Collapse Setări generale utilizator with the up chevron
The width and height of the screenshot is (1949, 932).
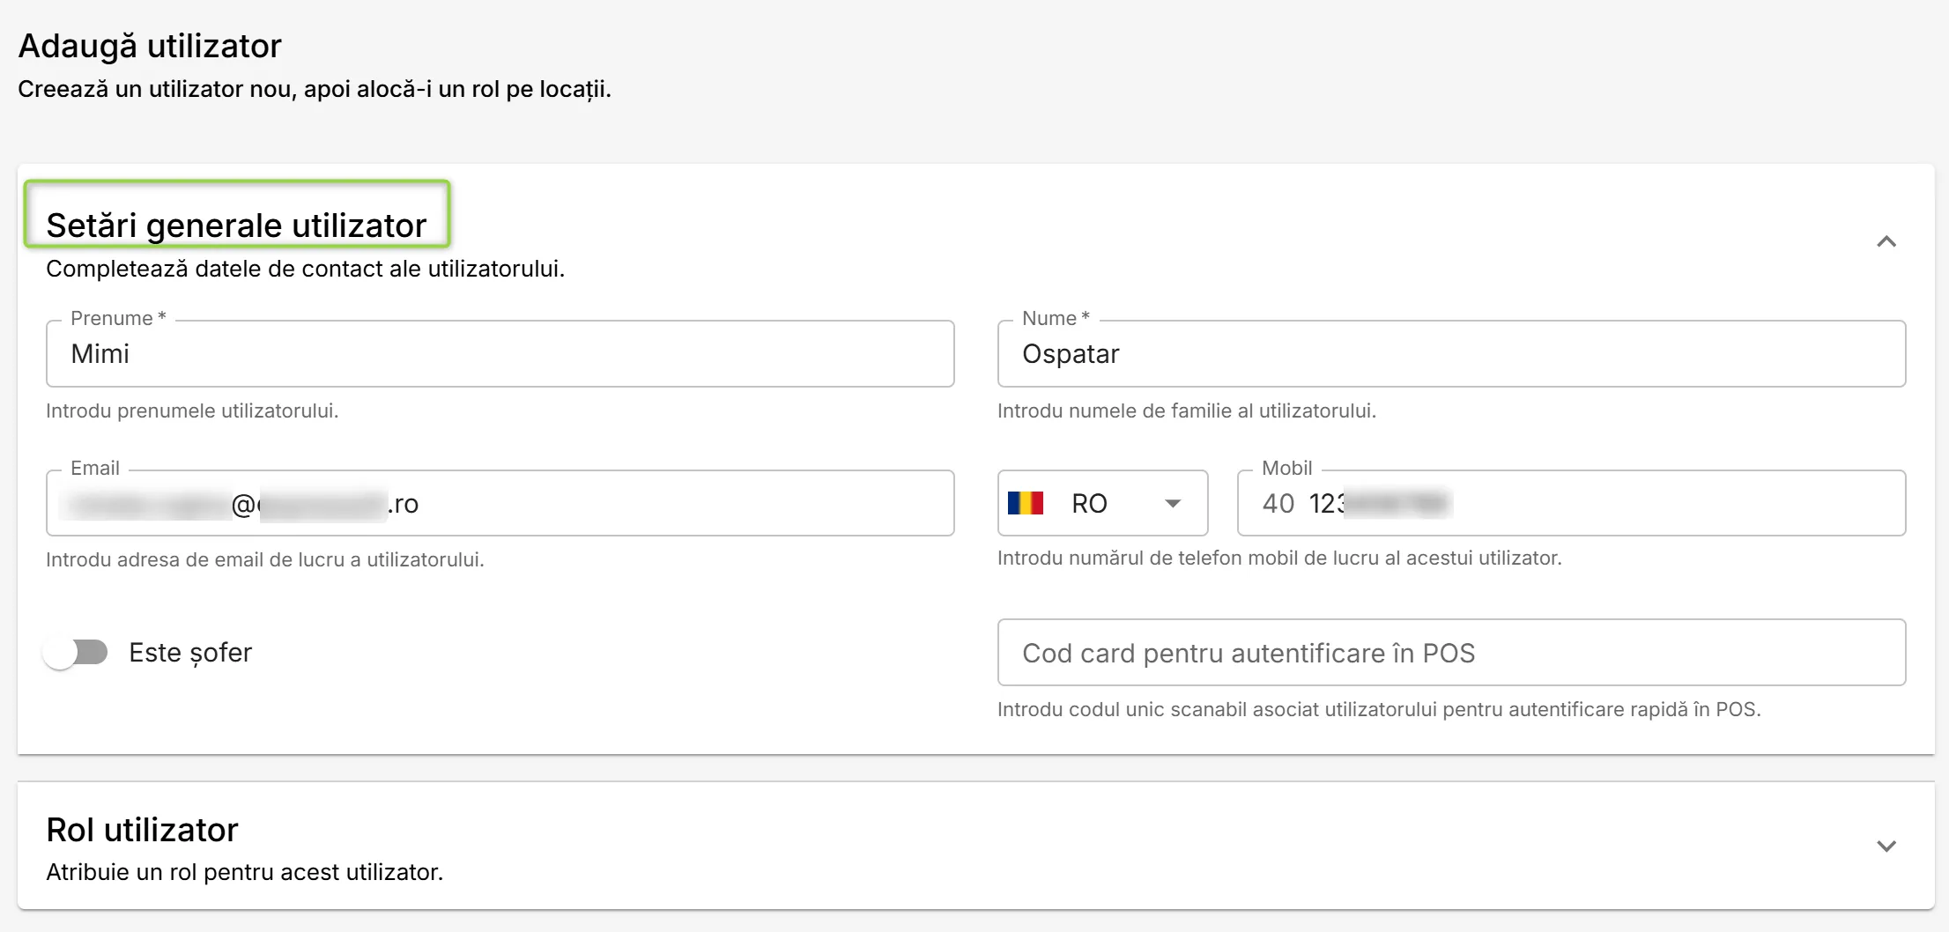coord(1886,241)
